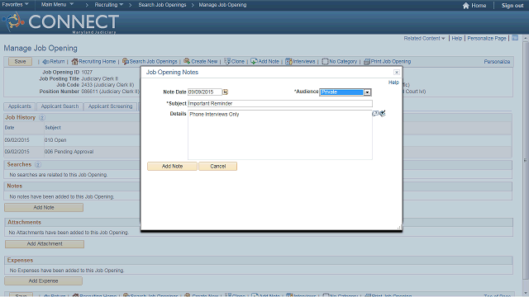Open the Details pop-out editor icon
Screen dimensions: 529x297
pyautogui.click(x=375, y=114)
